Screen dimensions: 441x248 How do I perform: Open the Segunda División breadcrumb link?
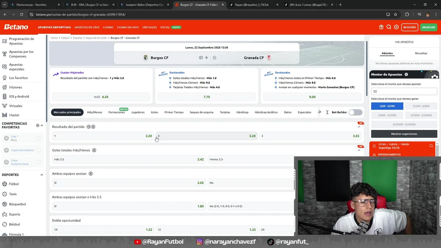(96, 38)
